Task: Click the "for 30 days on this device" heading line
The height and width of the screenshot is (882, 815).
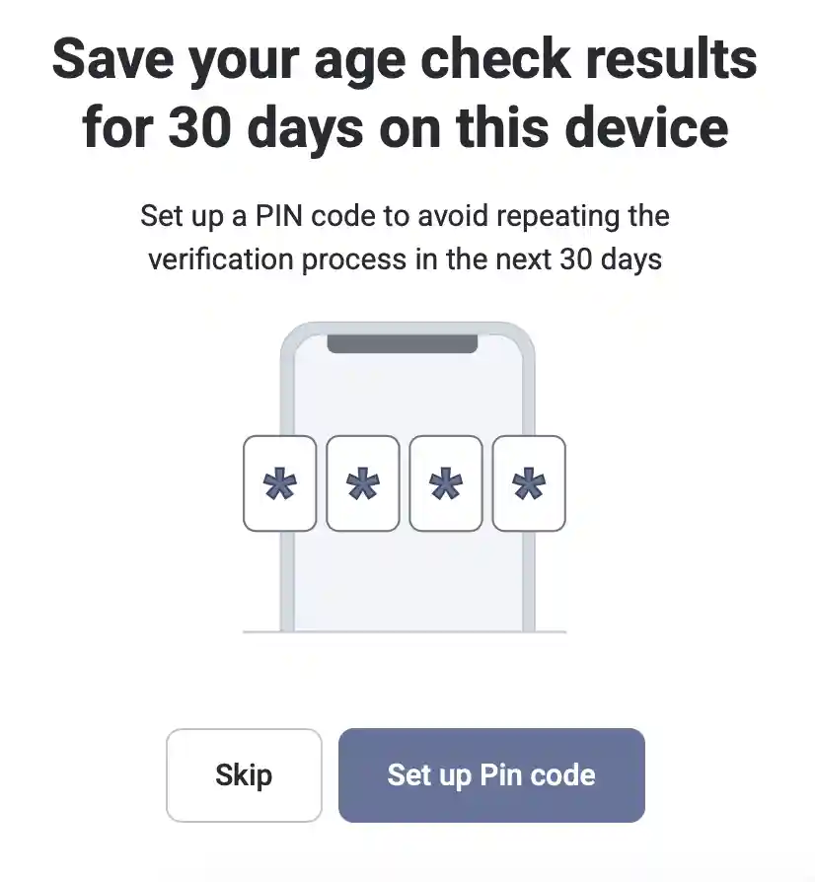Action: [x=405, y=129]
